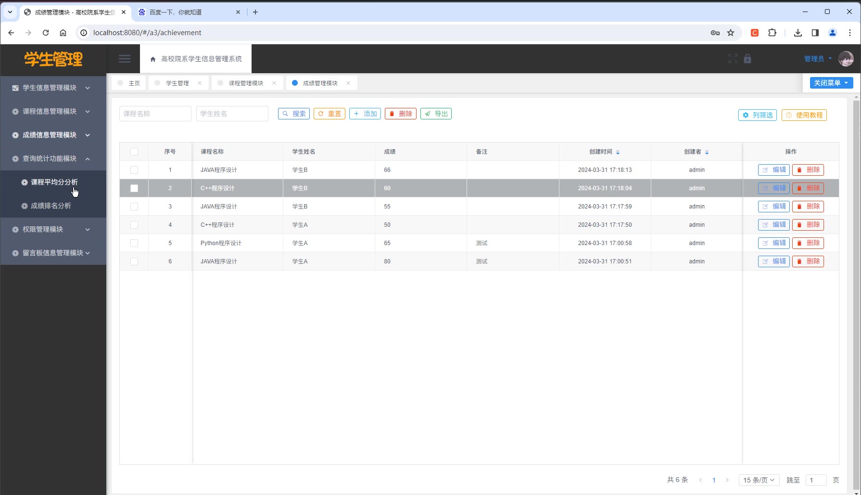Screen dimensions: 861x495
Task: Click the 添加 button
Action: pos(365,114)
